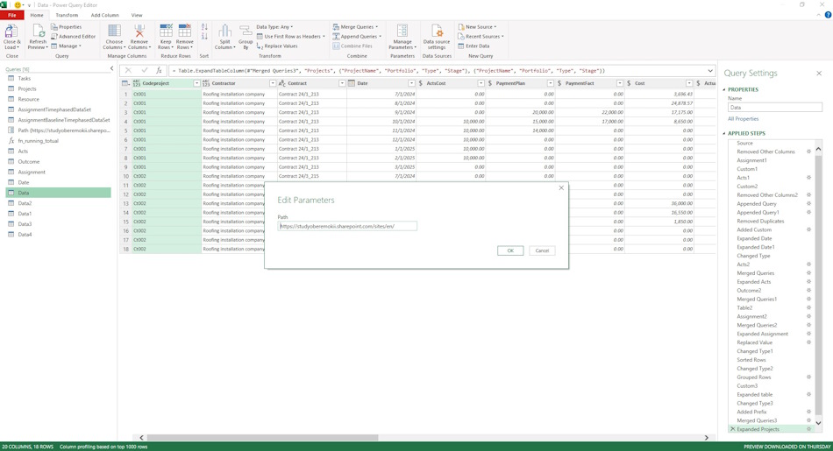833x451 pixels.
Task: Click the query Name field
Action: point(775,108)
